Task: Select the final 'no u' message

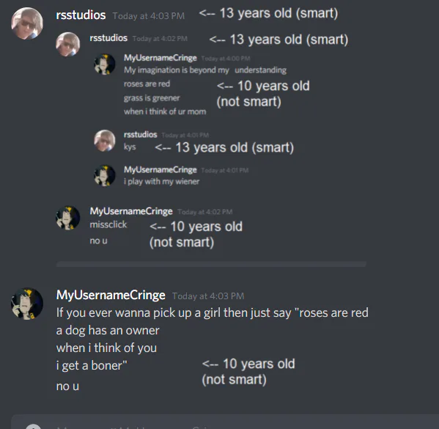Action: (x=67, y=386)
